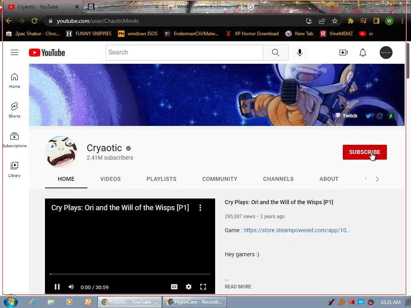
Task: Switch to the PLAYLISTS tab
Action: point(161,179)
